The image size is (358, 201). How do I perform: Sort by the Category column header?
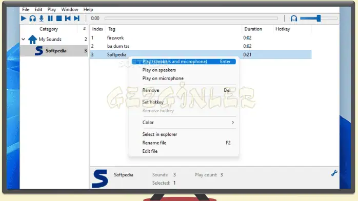pyautogui.click(x=49, y=29)
